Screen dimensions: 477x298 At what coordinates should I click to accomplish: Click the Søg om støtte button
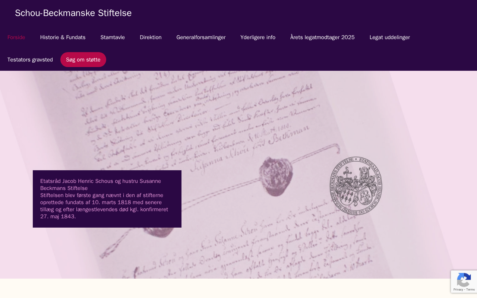pos(83,60)
